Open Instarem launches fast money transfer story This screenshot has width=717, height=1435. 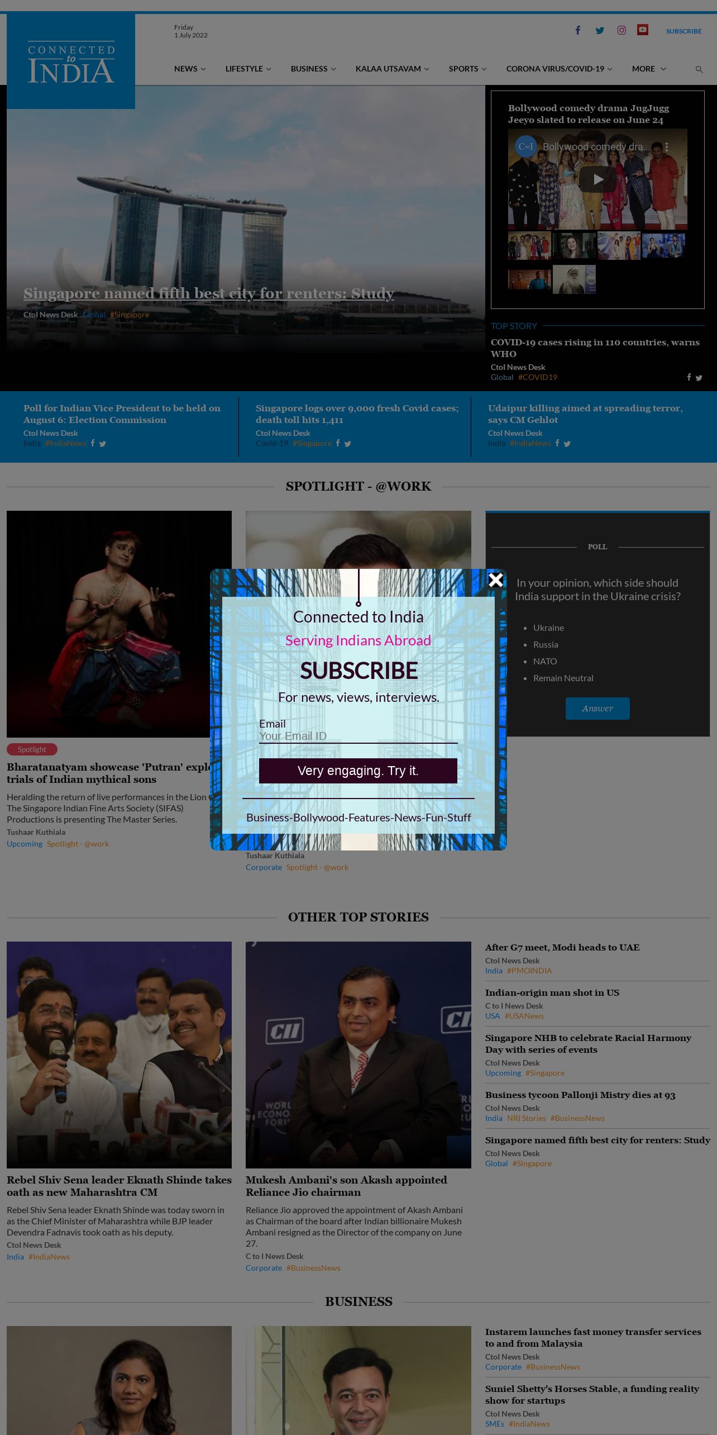[593, 1338]
